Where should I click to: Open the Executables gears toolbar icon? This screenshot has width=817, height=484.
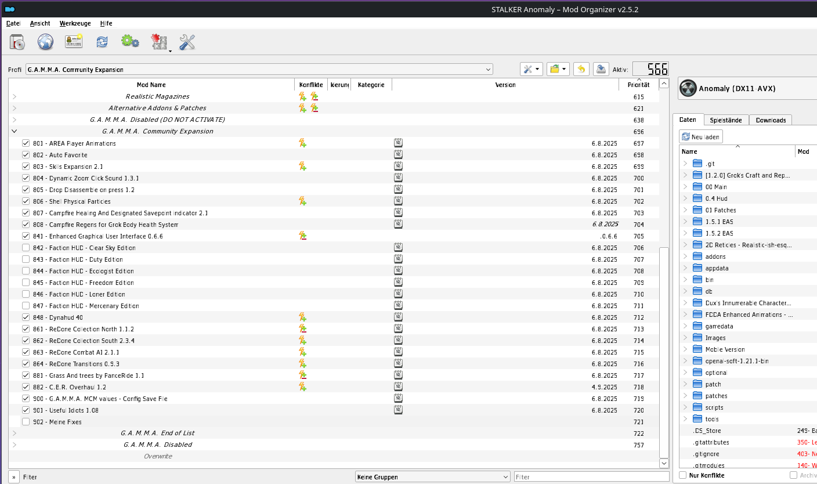coord(130,41)
